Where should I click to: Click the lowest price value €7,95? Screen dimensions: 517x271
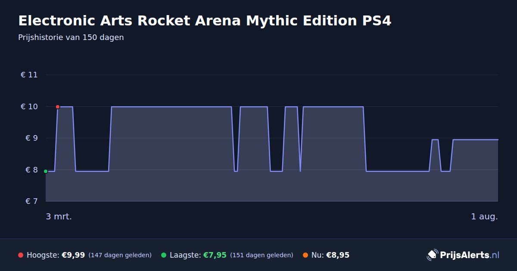215,256
